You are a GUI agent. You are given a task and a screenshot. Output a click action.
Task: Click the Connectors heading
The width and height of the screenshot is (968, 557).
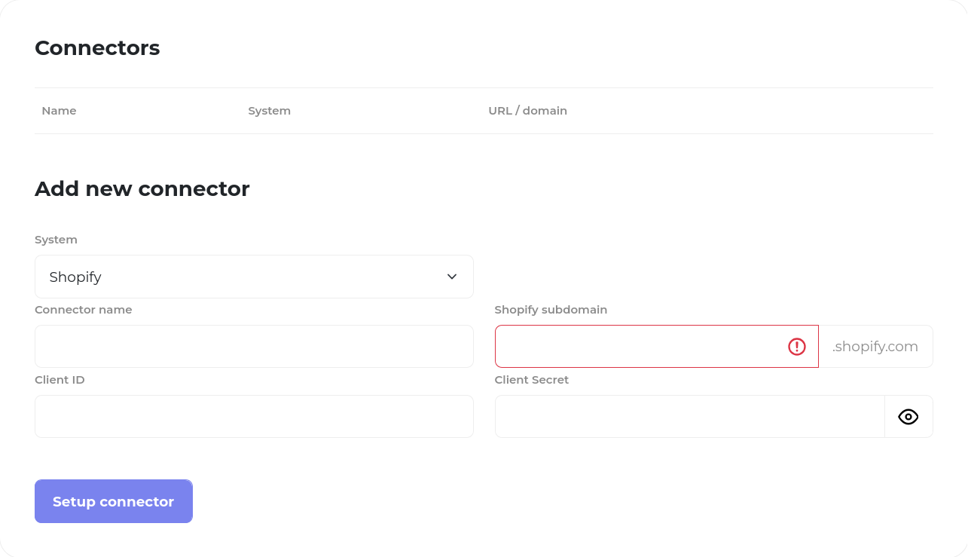pos(97,48)
